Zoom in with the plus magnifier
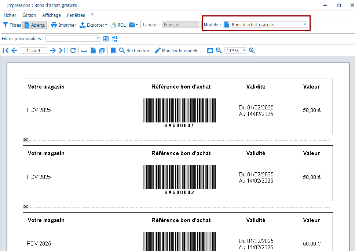The image size is (355, 251). (252, 50)
